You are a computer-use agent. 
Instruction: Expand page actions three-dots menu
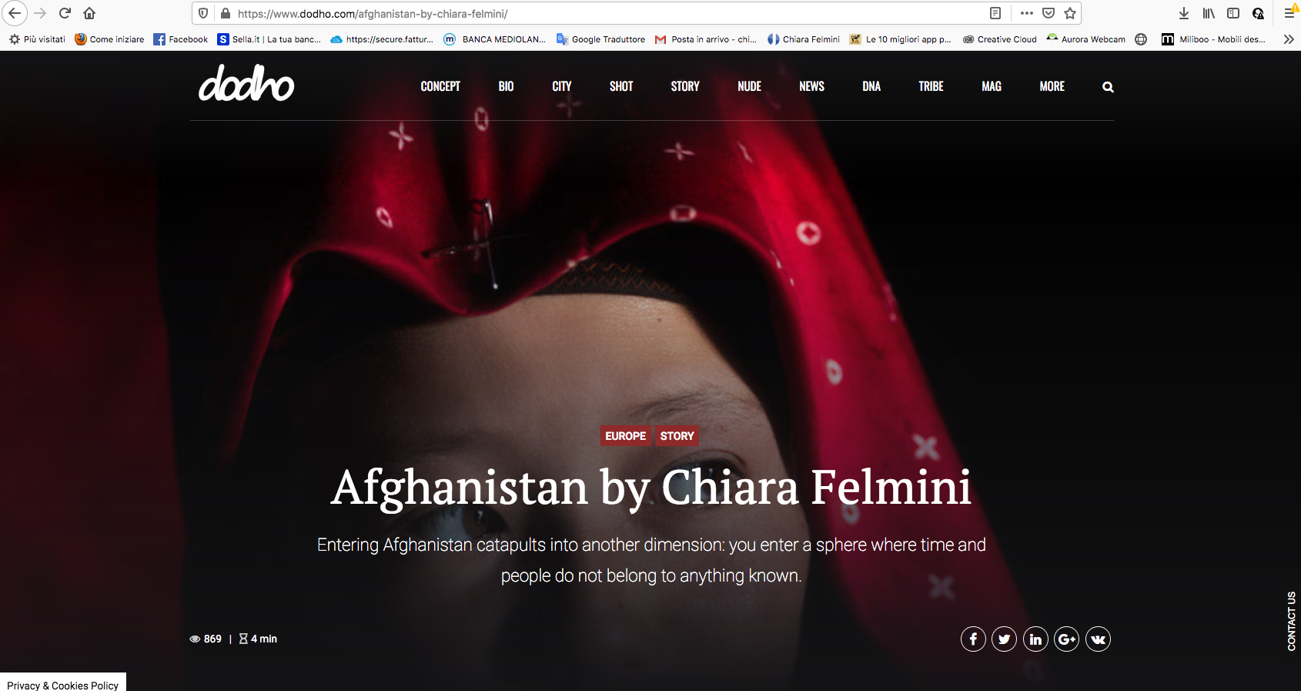1027,13
